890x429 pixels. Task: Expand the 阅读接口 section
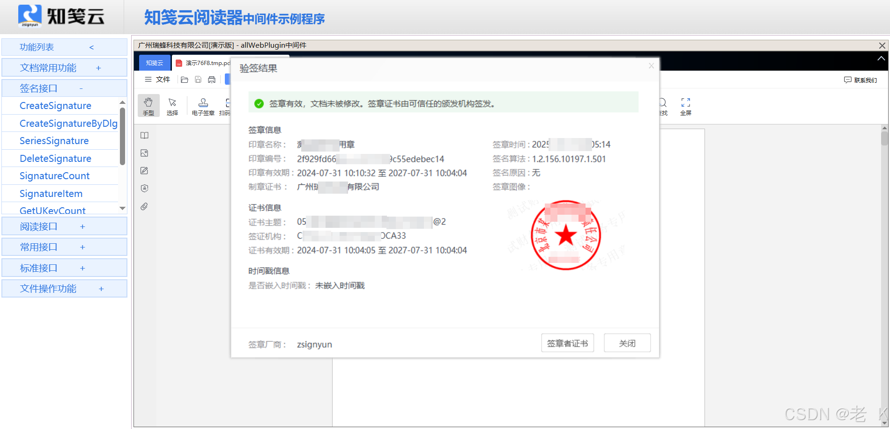coord(65,226)
